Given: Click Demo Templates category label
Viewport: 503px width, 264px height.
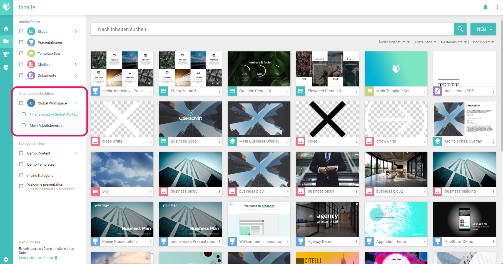Looking at the screenshot, I should [41, 164].
